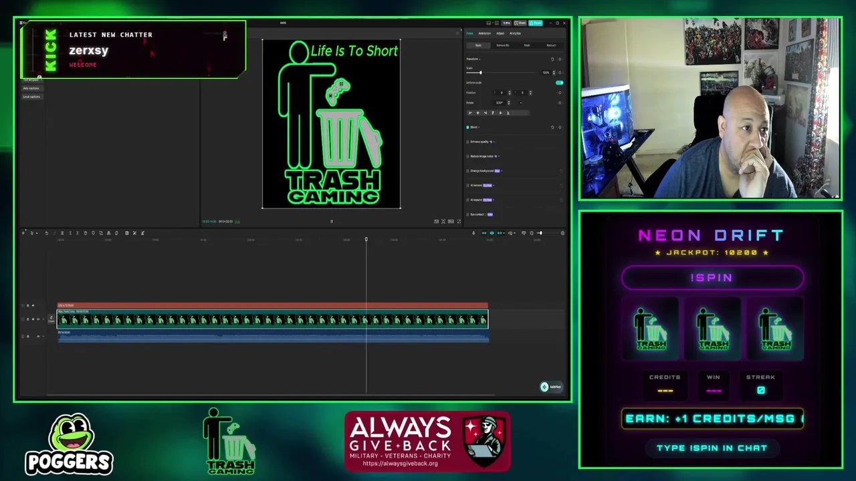856x481 pixels.
Task: Expand the Change background arrow
Action: [x=502, y=171]
